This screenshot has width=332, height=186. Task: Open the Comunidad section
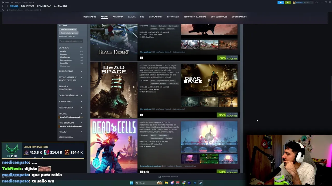coord(44,6)
